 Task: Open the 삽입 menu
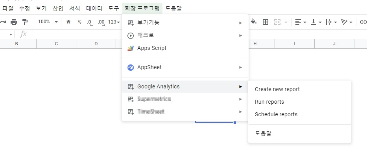click(x=58, y=9)
